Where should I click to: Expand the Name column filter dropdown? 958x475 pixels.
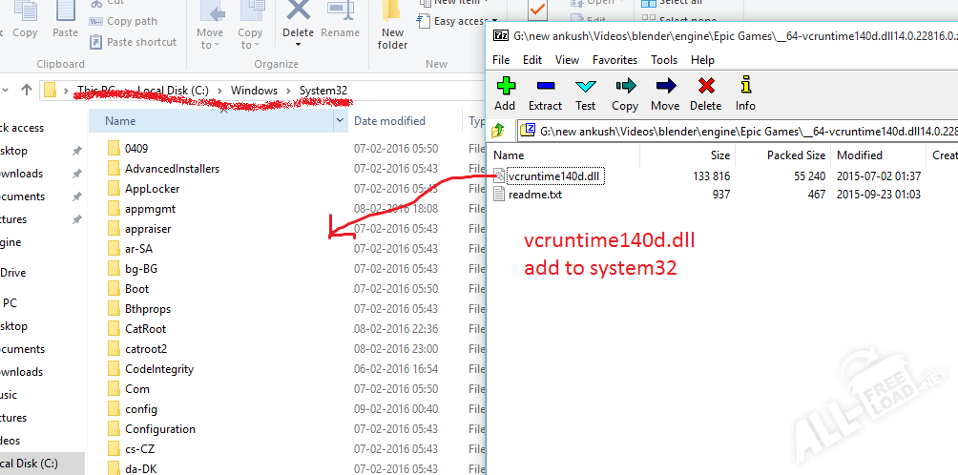[340, 121]
